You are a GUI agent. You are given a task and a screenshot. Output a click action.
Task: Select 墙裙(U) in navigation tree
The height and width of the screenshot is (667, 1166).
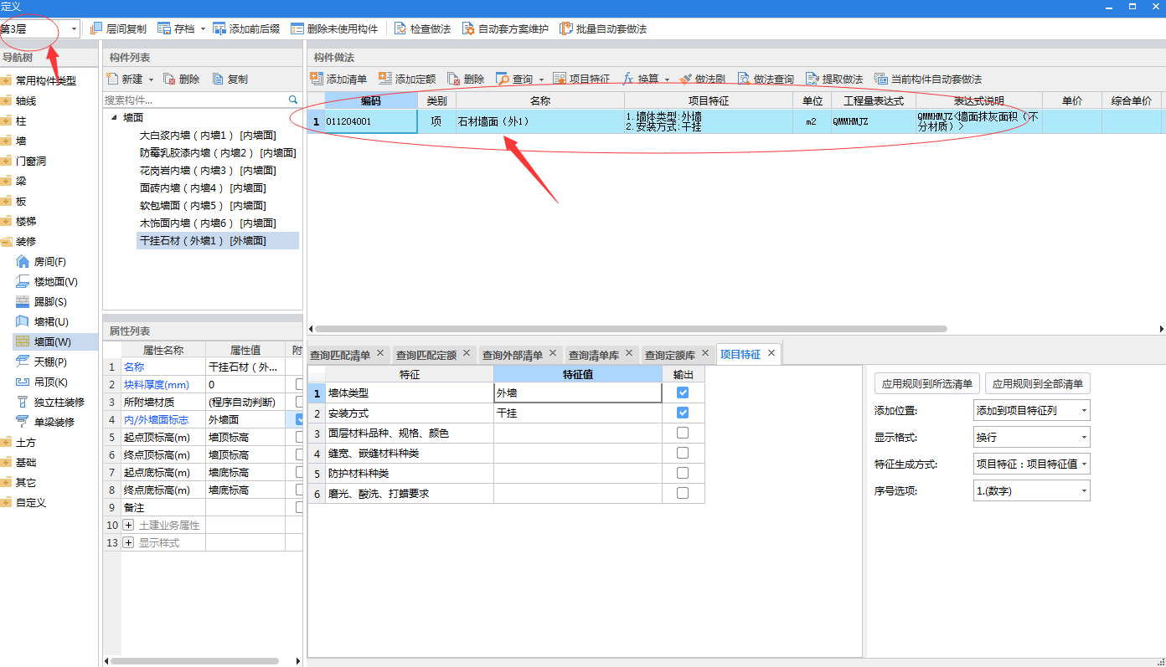pyautogui.click(x=51, y=321)
